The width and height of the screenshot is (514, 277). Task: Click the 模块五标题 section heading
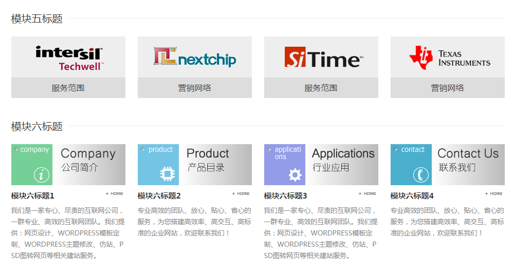click(x=36, y=18)
